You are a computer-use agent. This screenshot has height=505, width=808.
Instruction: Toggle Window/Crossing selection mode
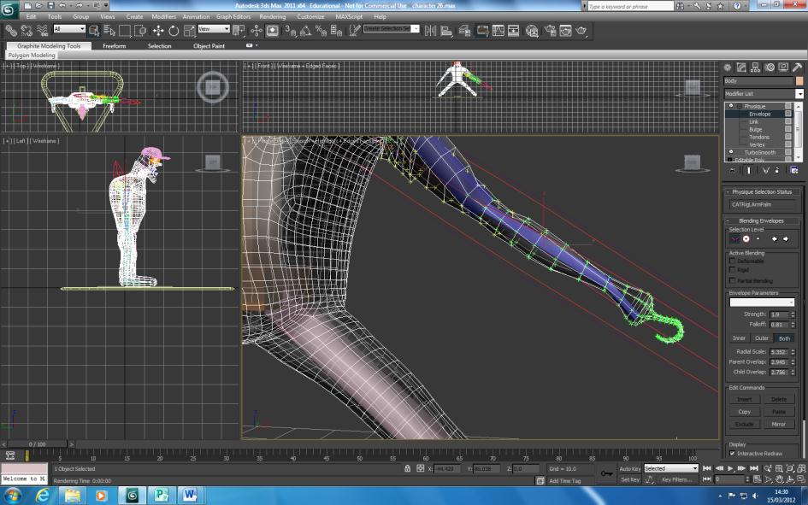click(x=140, y=31)
